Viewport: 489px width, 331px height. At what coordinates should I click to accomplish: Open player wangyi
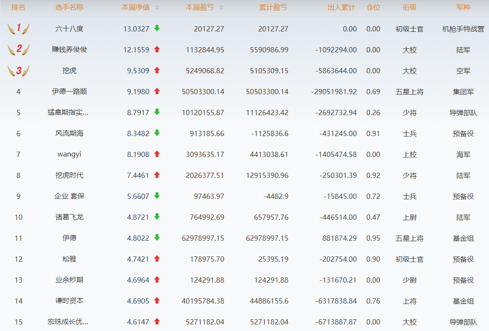(x=69, y=154)
